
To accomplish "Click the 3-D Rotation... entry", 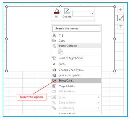I will tap(67, 91).
